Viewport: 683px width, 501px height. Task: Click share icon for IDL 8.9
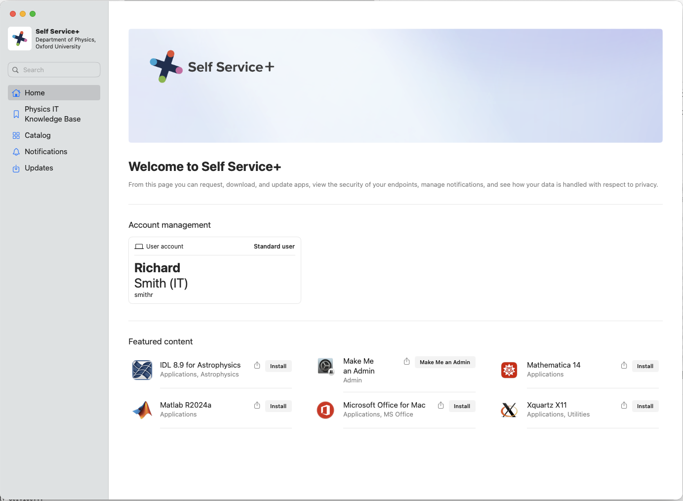(257, 366)
